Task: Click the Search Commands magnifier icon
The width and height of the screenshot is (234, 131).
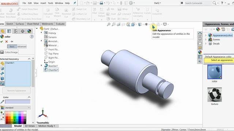Action: [x=214, y=3]
